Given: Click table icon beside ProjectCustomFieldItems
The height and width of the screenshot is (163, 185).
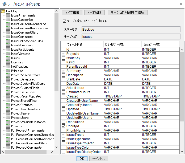Looking at the screenshot, I should [x=8, y=83].
